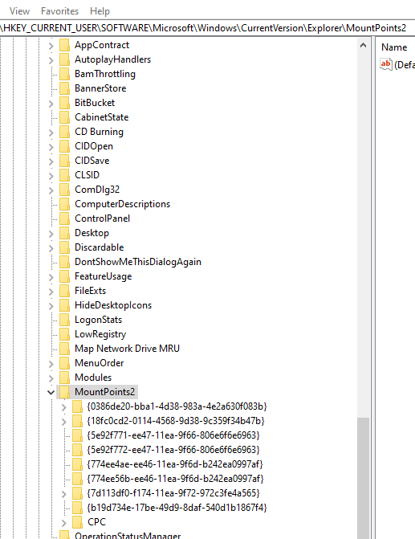The width and height of the screenshot is (415, 539).
Task: Expand the CLSID key
Action: (x=51, y=176)
